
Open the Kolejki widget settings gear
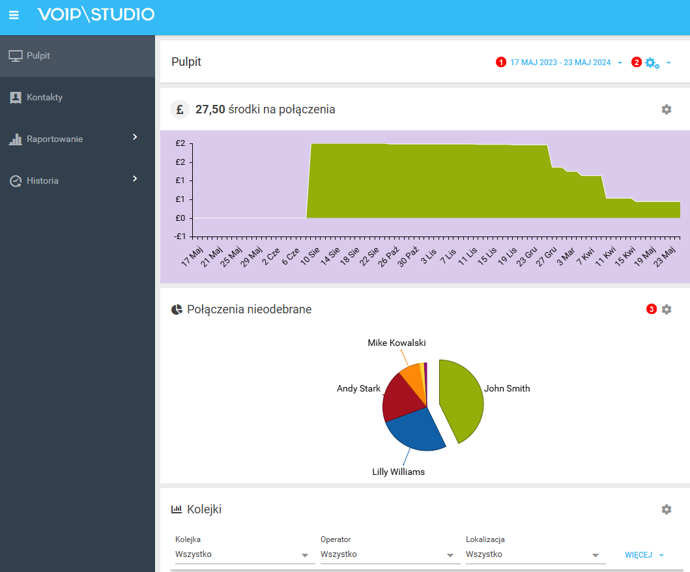[x=666, y=509]
